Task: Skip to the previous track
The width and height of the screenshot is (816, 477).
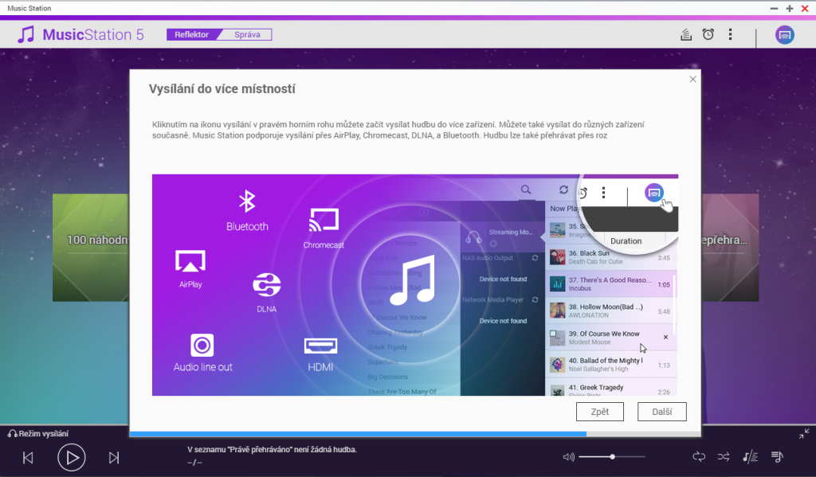Action: 28,457
